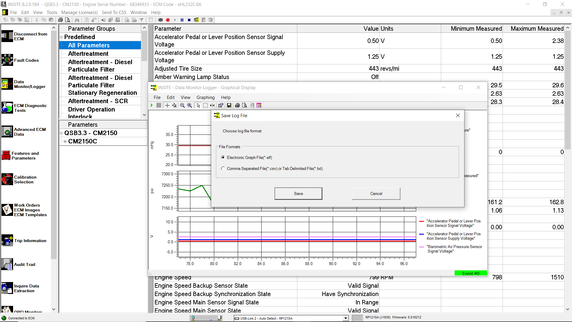Open Trip Information in the sidebar
This screenshot has height=322, width=572.
[30, 241]
